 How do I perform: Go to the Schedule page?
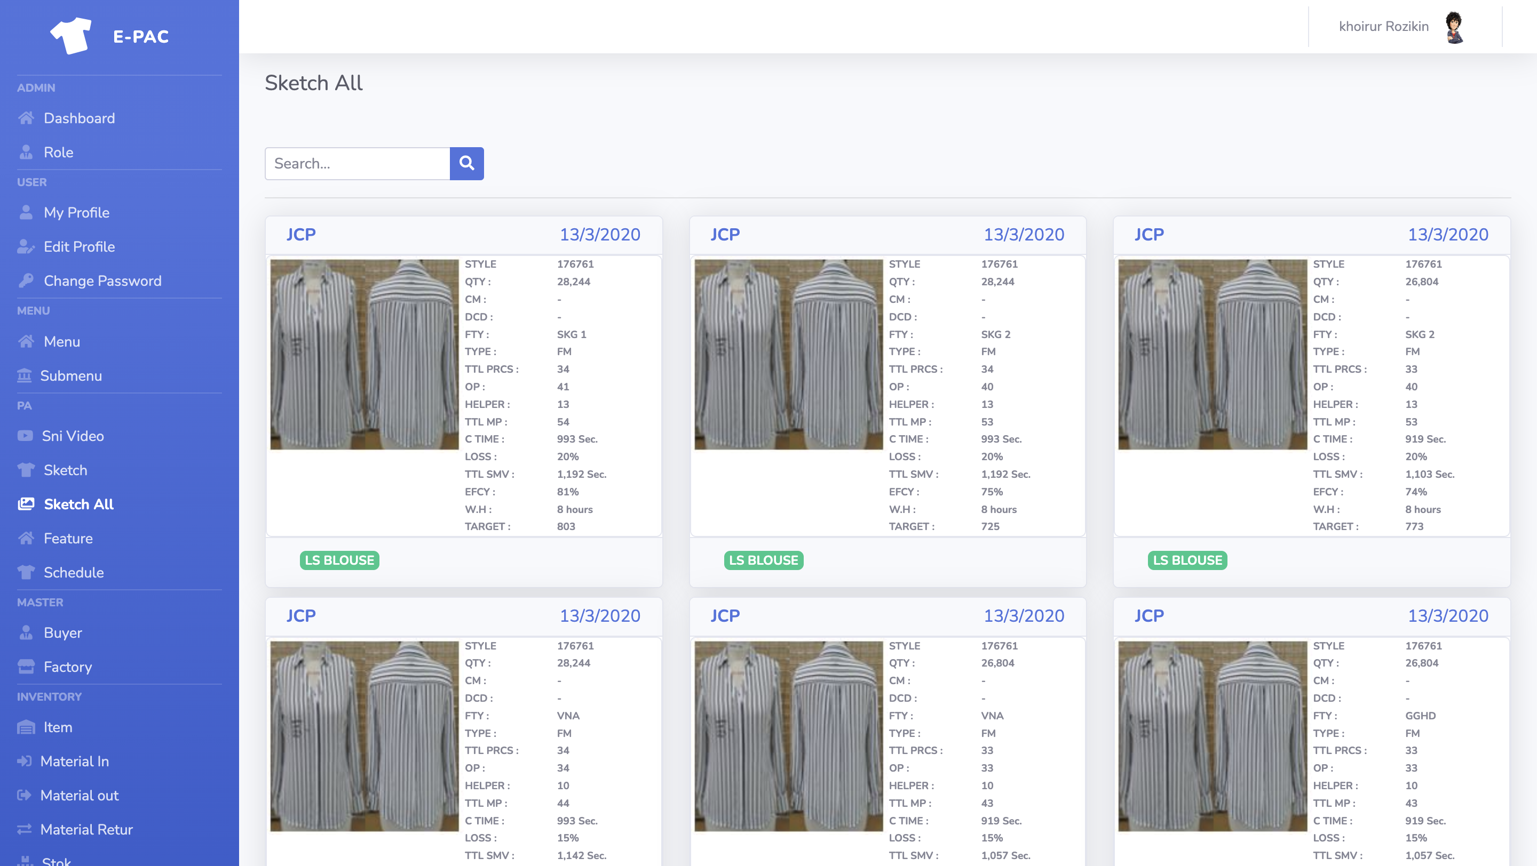coord(74,572)
